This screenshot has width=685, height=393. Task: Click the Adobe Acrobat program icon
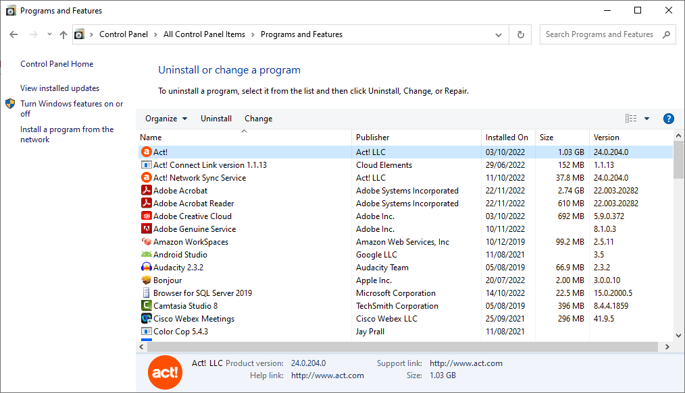pos(147,191)
